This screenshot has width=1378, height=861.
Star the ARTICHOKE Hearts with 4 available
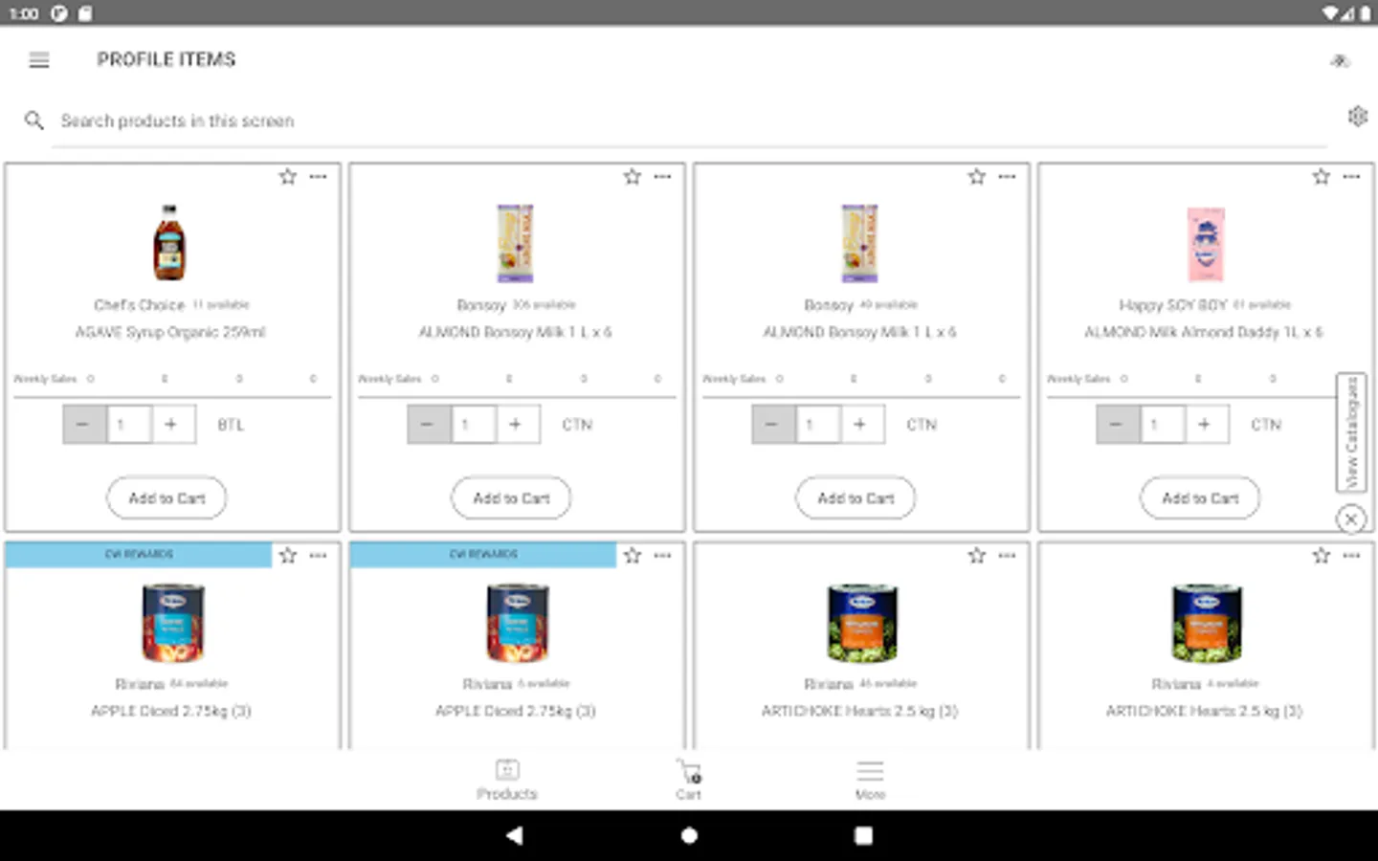(x=1322, y=555)
